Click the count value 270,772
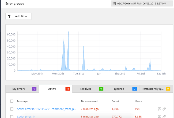This screenshot has height=118, width=174. tap(117, 116)
